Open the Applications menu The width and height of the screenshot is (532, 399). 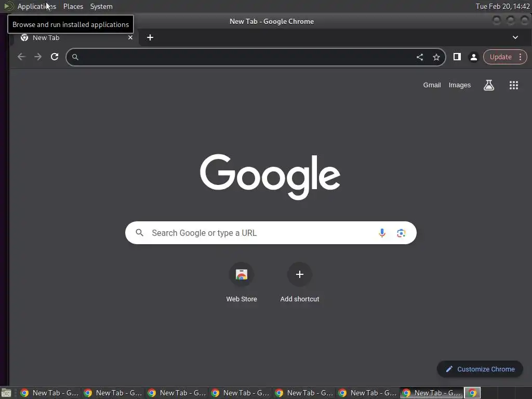click(37, 6)
